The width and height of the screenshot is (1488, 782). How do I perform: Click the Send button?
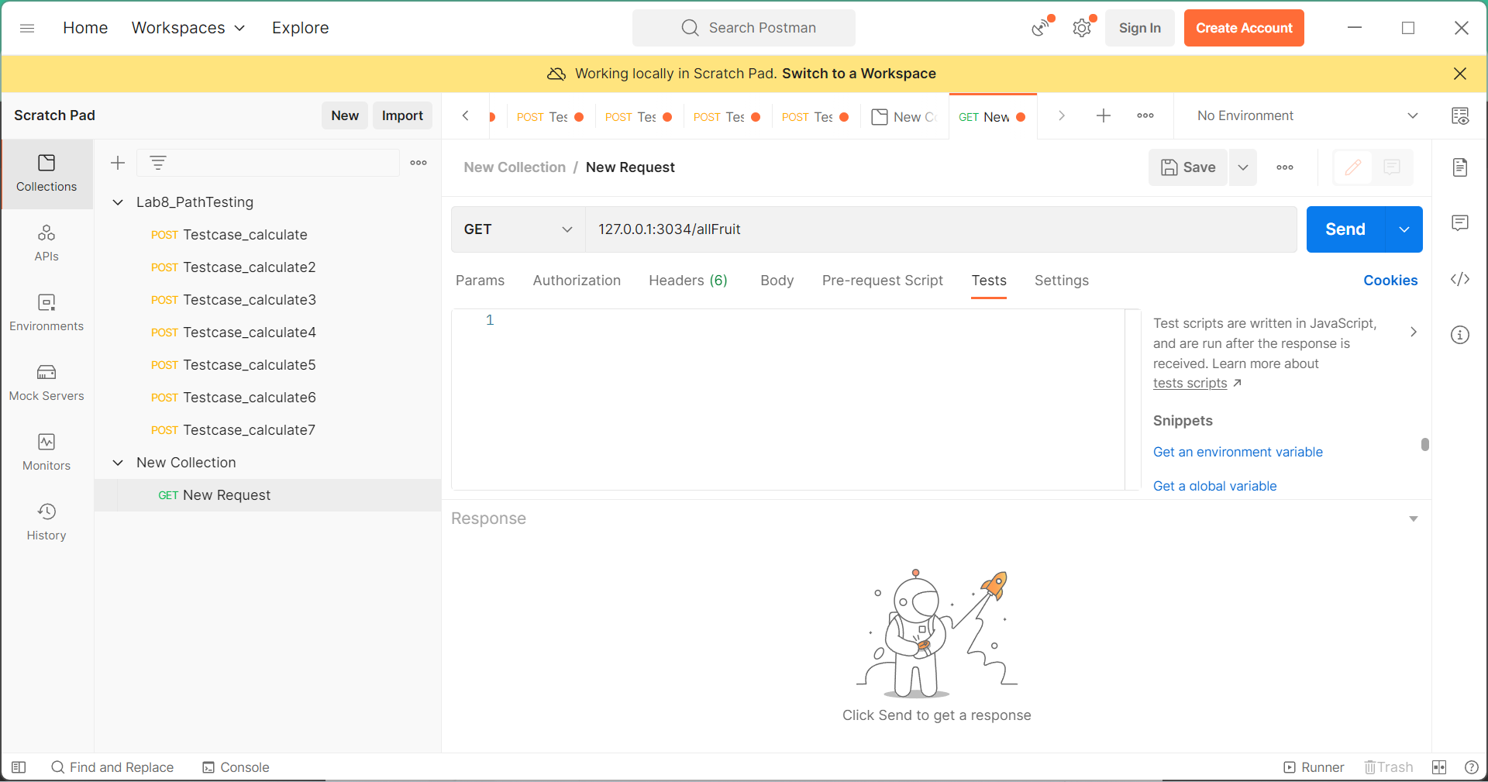1345,229
